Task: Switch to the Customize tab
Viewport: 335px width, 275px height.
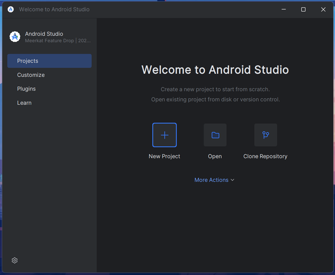Action: [49, 75]
